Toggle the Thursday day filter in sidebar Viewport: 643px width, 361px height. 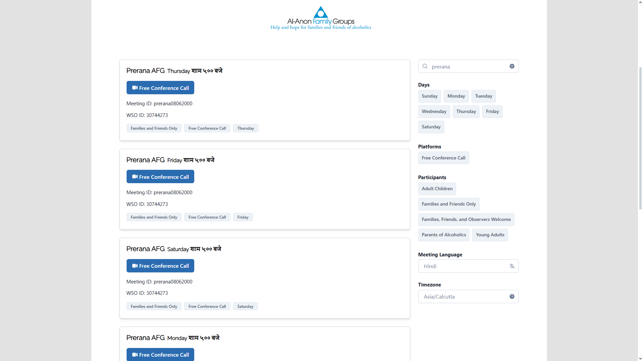tap(466, 112)
